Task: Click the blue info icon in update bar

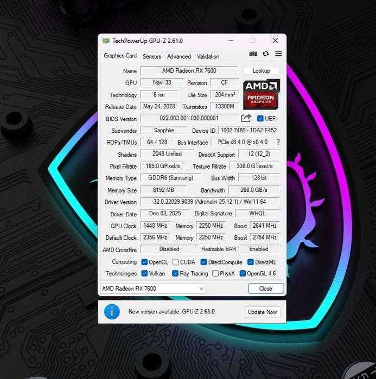Action: pos(112,312)
